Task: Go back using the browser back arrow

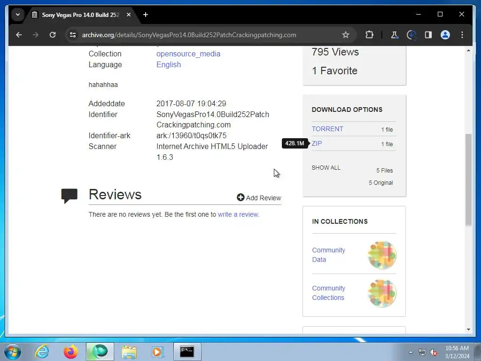Action: pos(19,35)
